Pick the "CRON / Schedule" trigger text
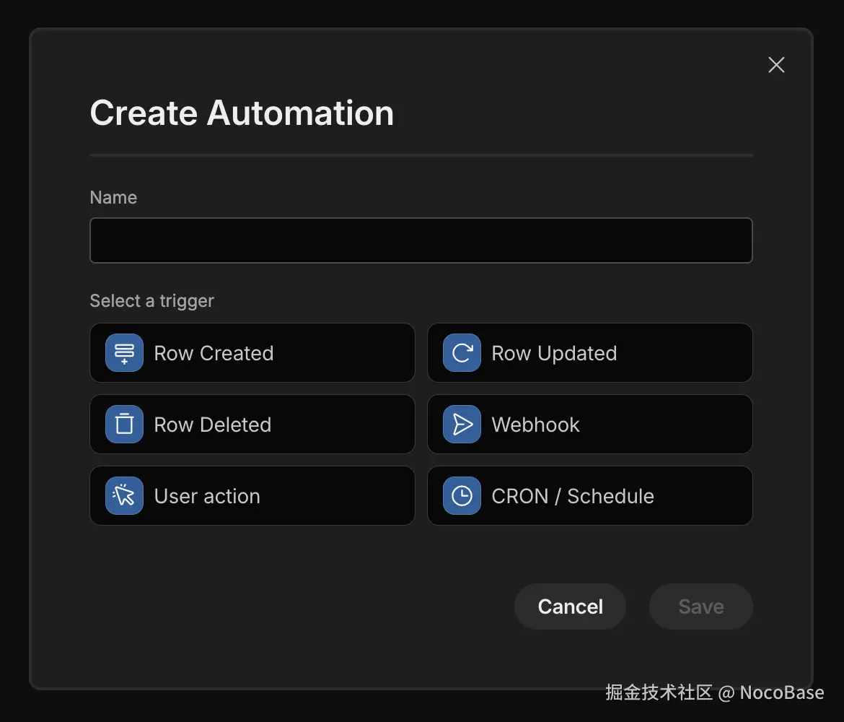Image resolution: width=844 pixels, height=722 pixels. [x=573, y=496]
